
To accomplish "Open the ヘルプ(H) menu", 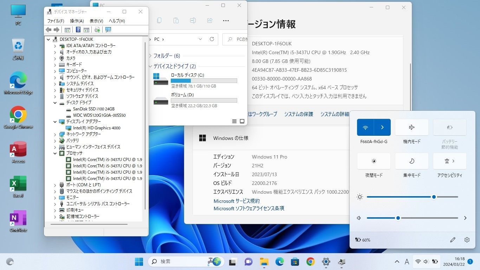I will tap(117, 21).
